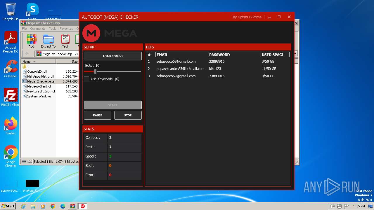Screen dimensions: 374x210
Task: Adjust the Bots slider thumb
Action: click(95, 71)
